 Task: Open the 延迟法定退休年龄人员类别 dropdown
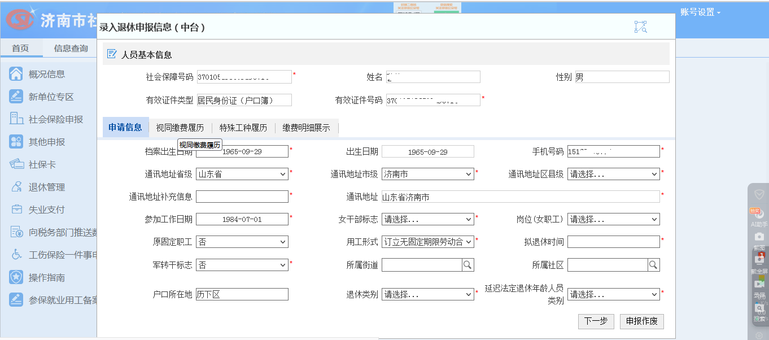point(613,294)
